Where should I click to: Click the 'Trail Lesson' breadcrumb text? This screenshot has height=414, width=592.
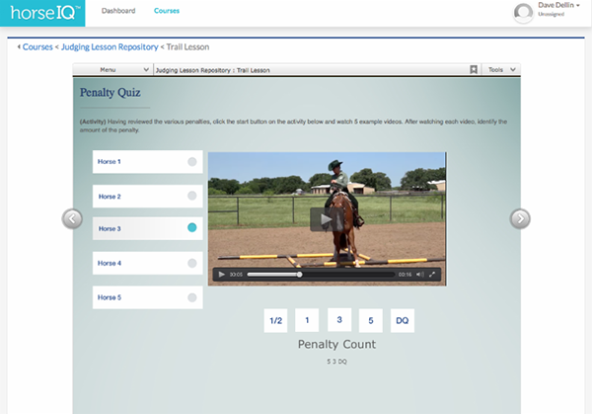(187, 46)
